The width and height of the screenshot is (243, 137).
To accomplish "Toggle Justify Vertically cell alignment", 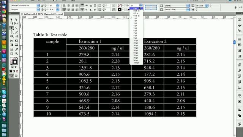I will (x=95, y=5).
